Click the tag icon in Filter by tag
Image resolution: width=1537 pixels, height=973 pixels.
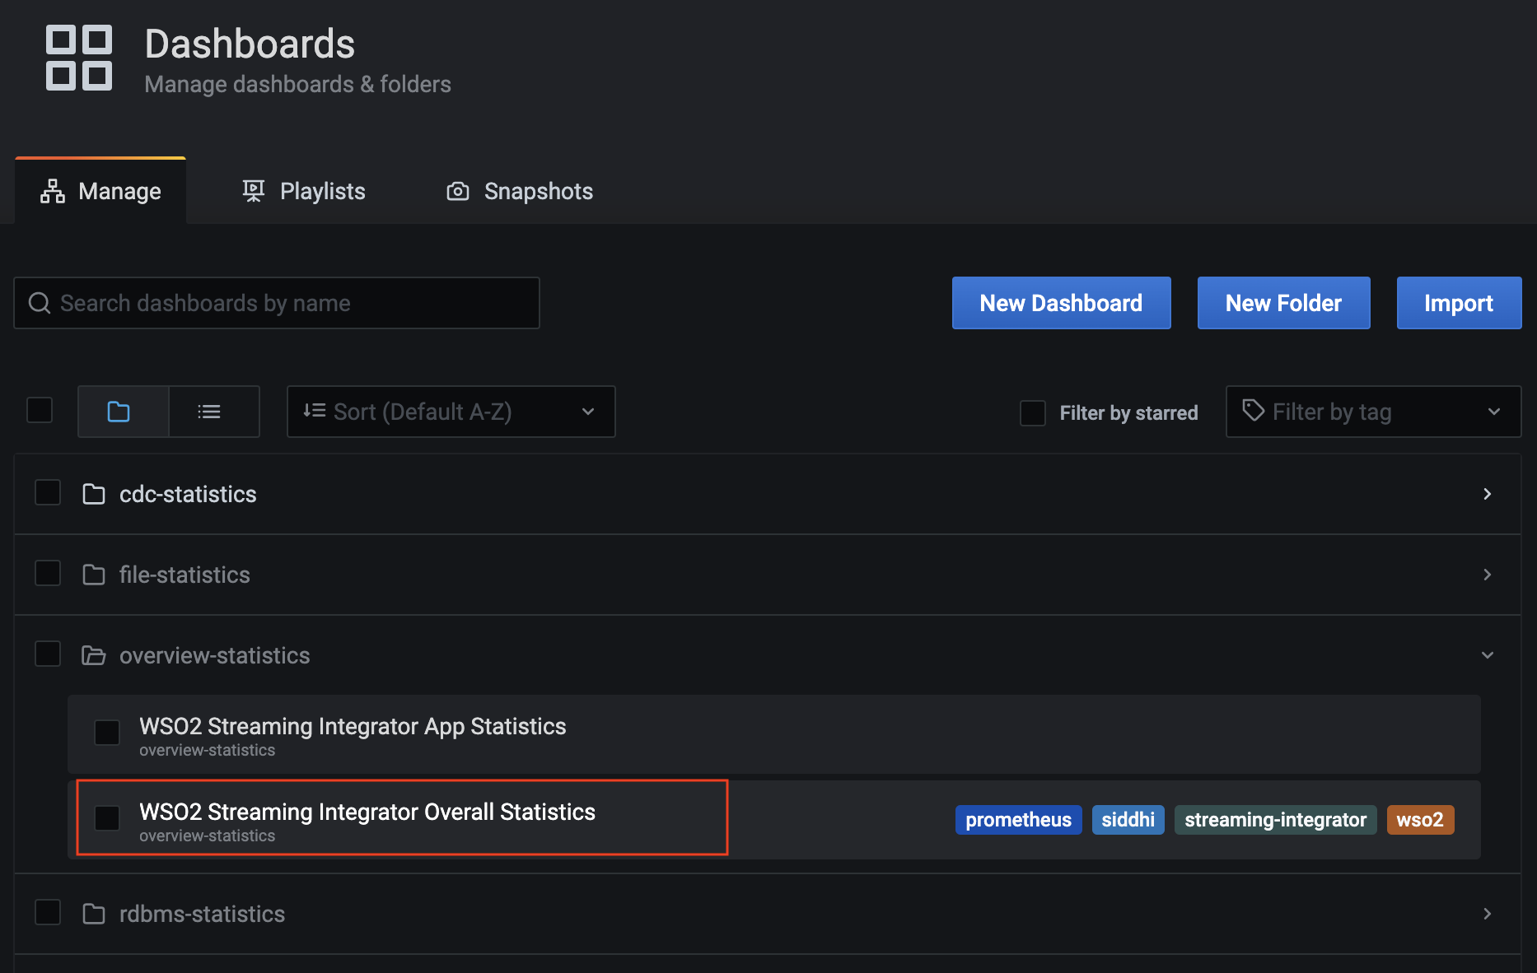(1253, 411)
